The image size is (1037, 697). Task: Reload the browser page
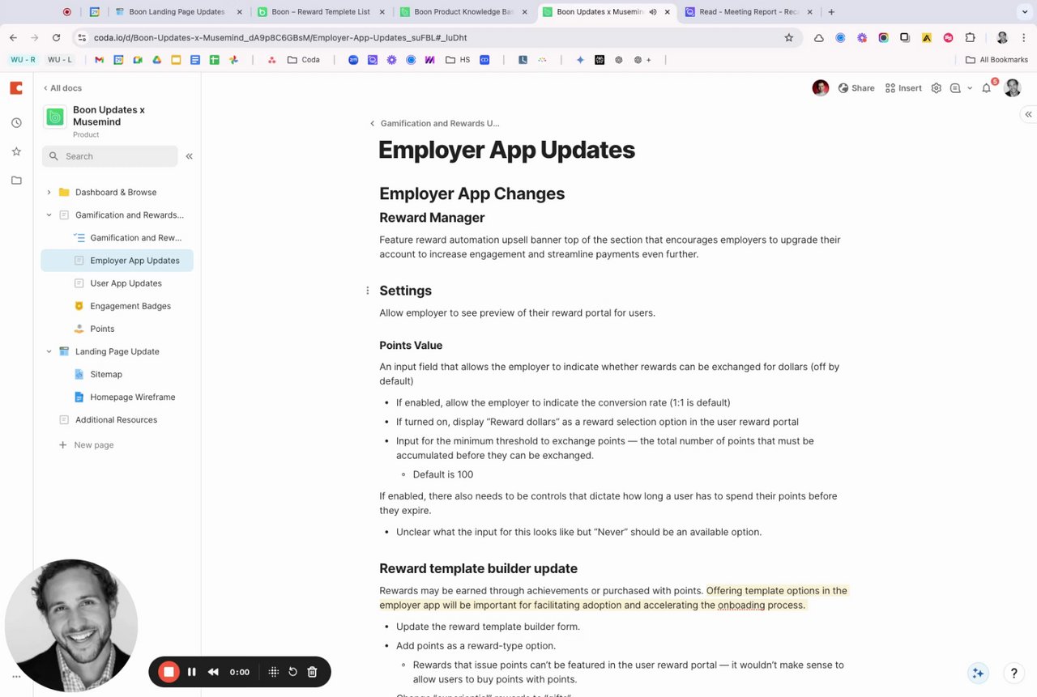pyautogui.click(x=56, y=37)
